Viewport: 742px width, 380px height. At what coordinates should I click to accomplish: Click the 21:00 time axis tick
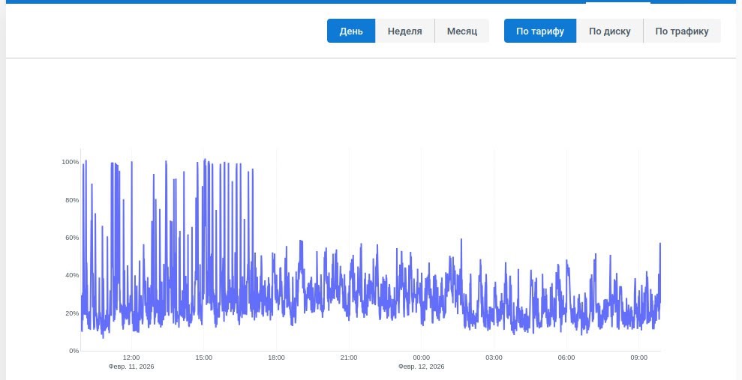click(x=349, y=358)
